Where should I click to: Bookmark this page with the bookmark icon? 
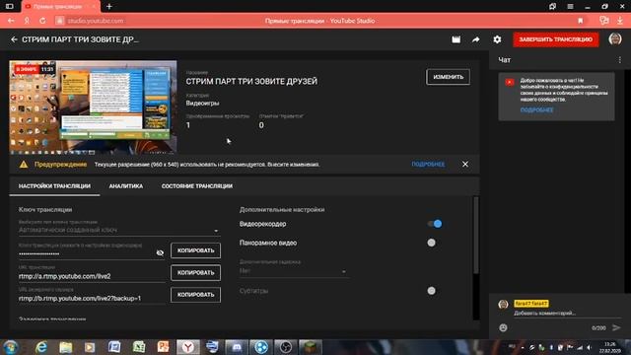(581, 21)
